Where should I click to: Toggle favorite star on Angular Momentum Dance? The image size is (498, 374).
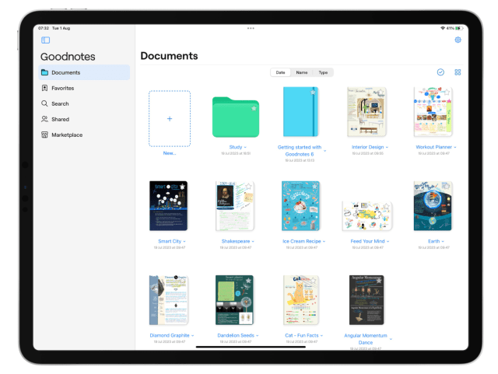[379, 281]
